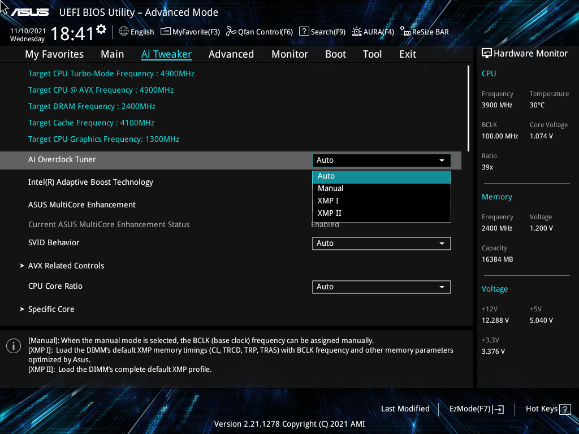Click the 12.288 V reading

[x=495, y=320]
